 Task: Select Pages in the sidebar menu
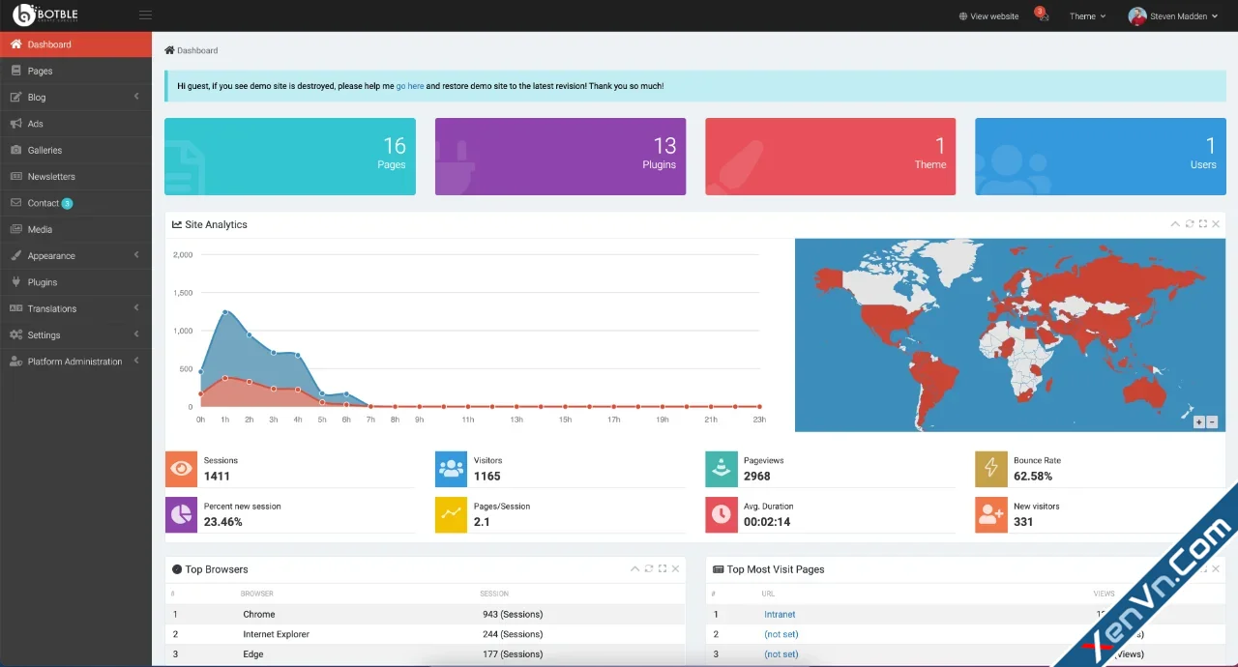[x=41, y=71]
